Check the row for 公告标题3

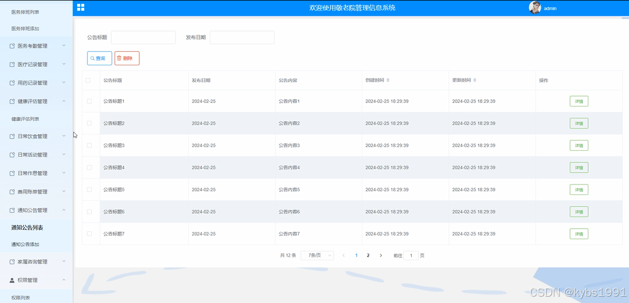coord(89,145)
